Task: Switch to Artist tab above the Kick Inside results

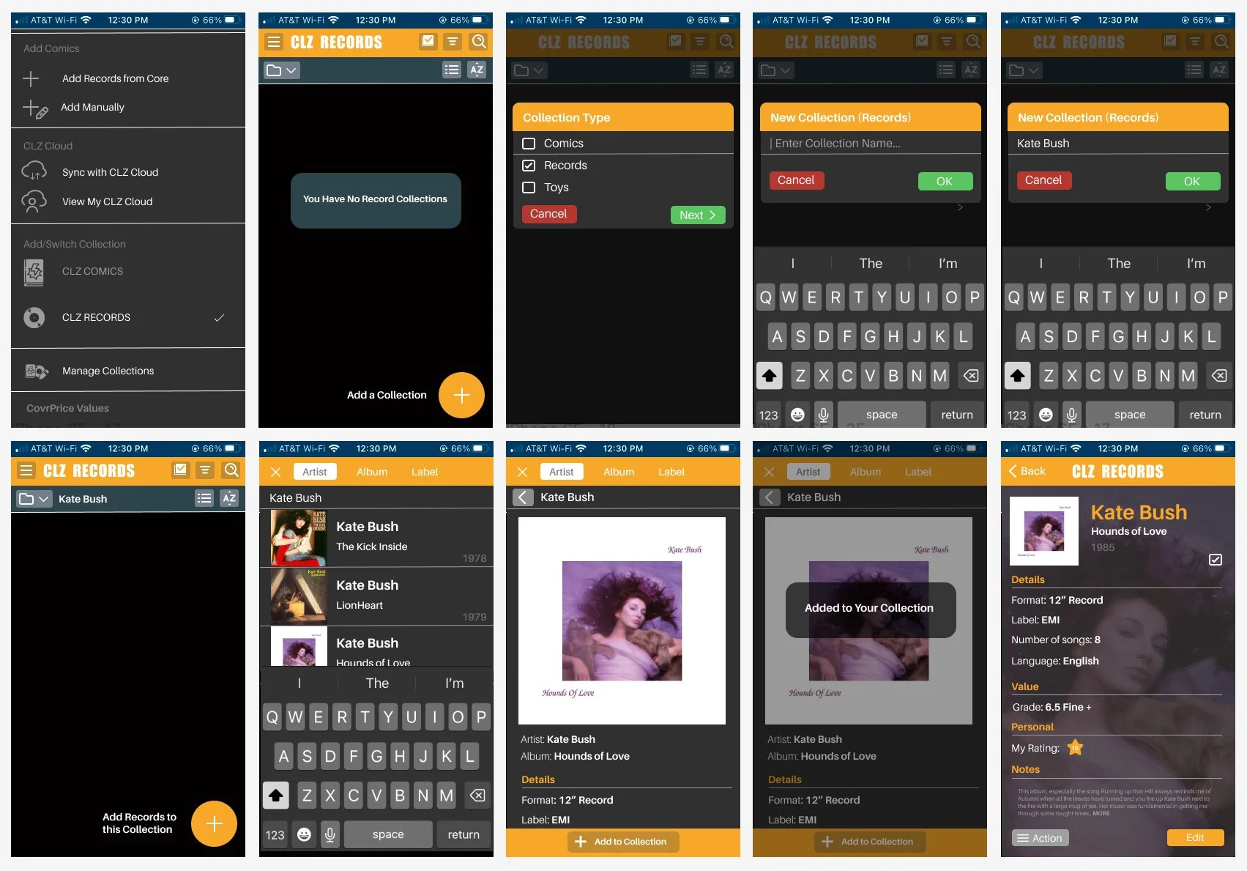Action: (315, 472)
